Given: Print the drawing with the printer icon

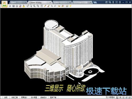Looking at the screenshot, I should (x=17, y=6).
